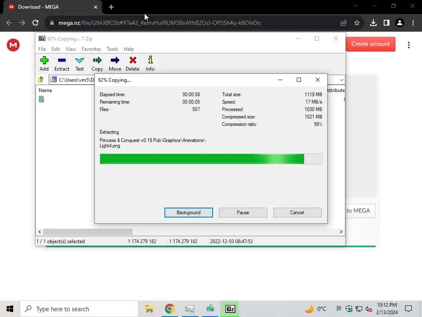Click the Add toolbar icon in 7-Zip
Image resolution: width=422 pixels, height=317 pixels.
[44, 64]
